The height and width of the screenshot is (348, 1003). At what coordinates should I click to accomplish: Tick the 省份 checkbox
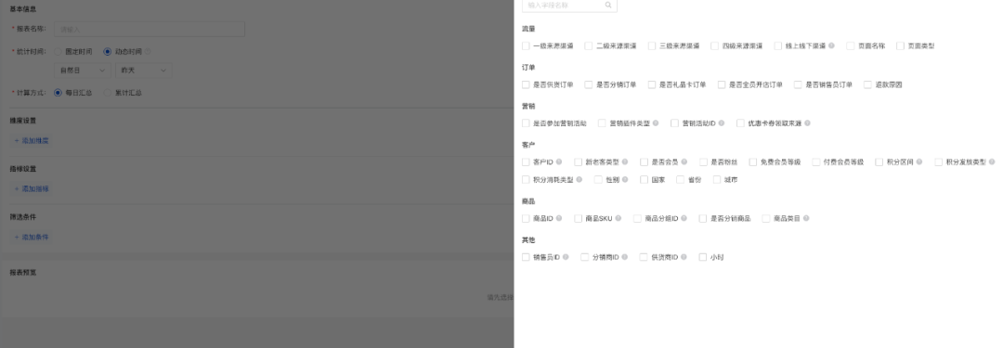tap(680, 180)
